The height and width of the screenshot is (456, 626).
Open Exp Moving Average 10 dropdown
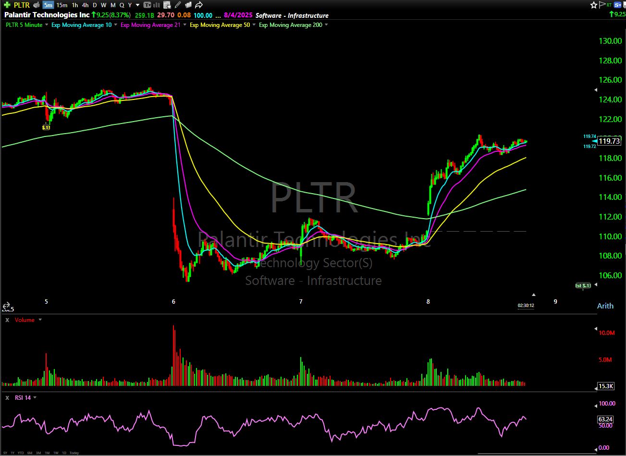(x=116, y=25)
